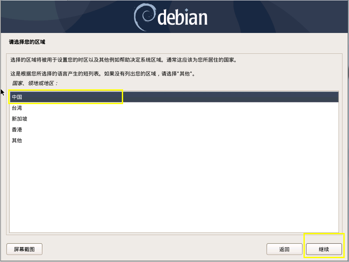Screen dimensions: 349x262
Task: Click the Debian swirl logo
Action: click(x=144, y=17)
